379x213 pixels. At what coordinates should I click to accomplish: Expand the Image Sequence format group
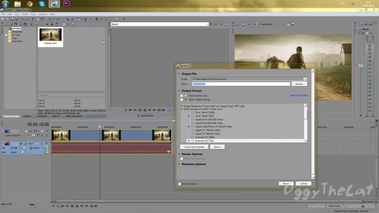coord(182,106)
